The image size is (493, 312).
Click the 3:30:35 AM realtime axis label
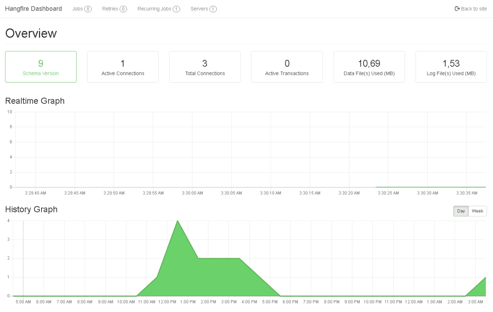[x=467, y=193]
